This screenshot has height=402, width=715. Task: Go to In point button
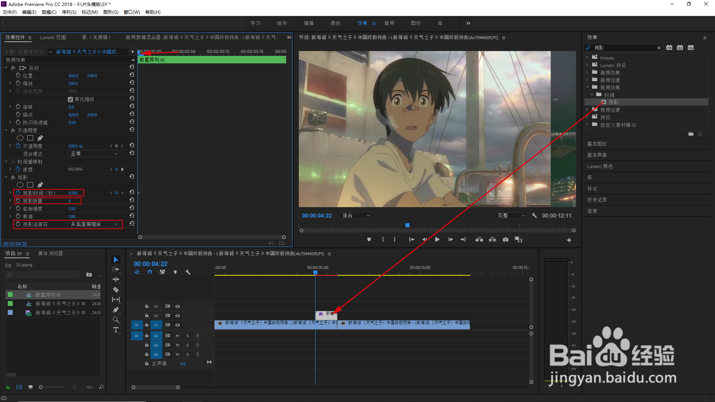pyautogui.click(x=411, y=240)
